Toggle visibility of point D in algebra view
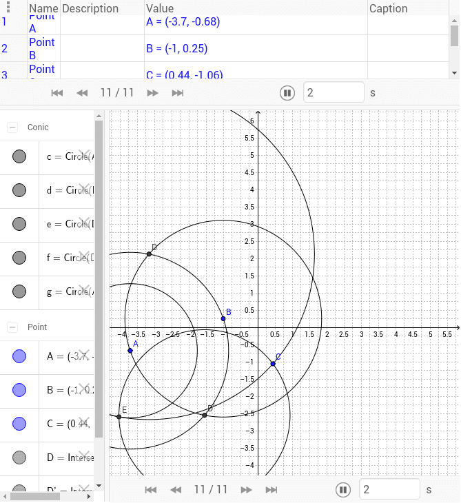461x503 pixels. click(x=19, y=458)
